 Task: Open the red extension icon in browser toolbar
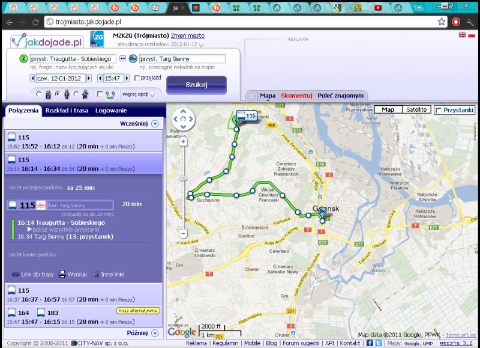click(x=456, y=22)
